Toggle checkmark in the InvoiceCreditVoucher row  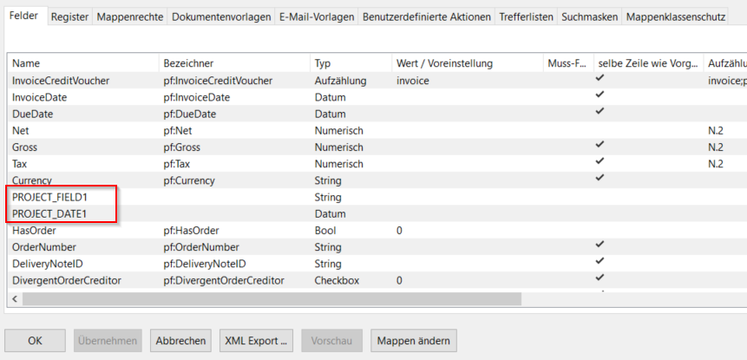pyautogui.click(x=600, y=80)
